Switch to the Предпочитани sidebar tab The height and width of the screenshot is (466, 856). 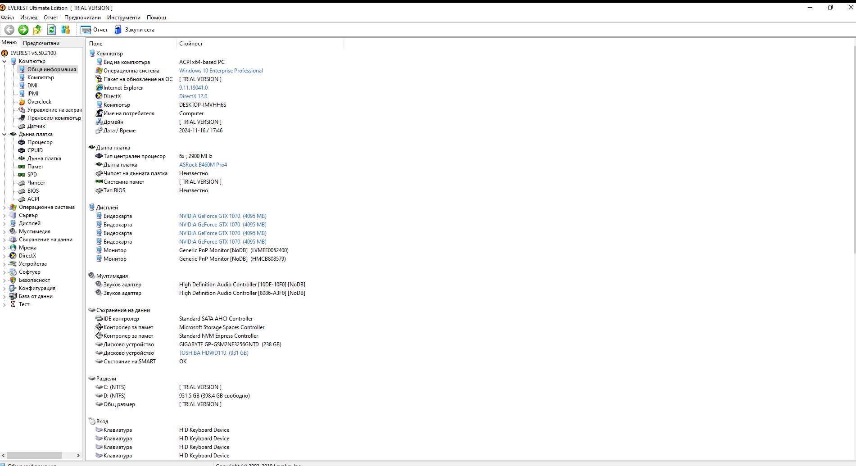tap(41, 43)
